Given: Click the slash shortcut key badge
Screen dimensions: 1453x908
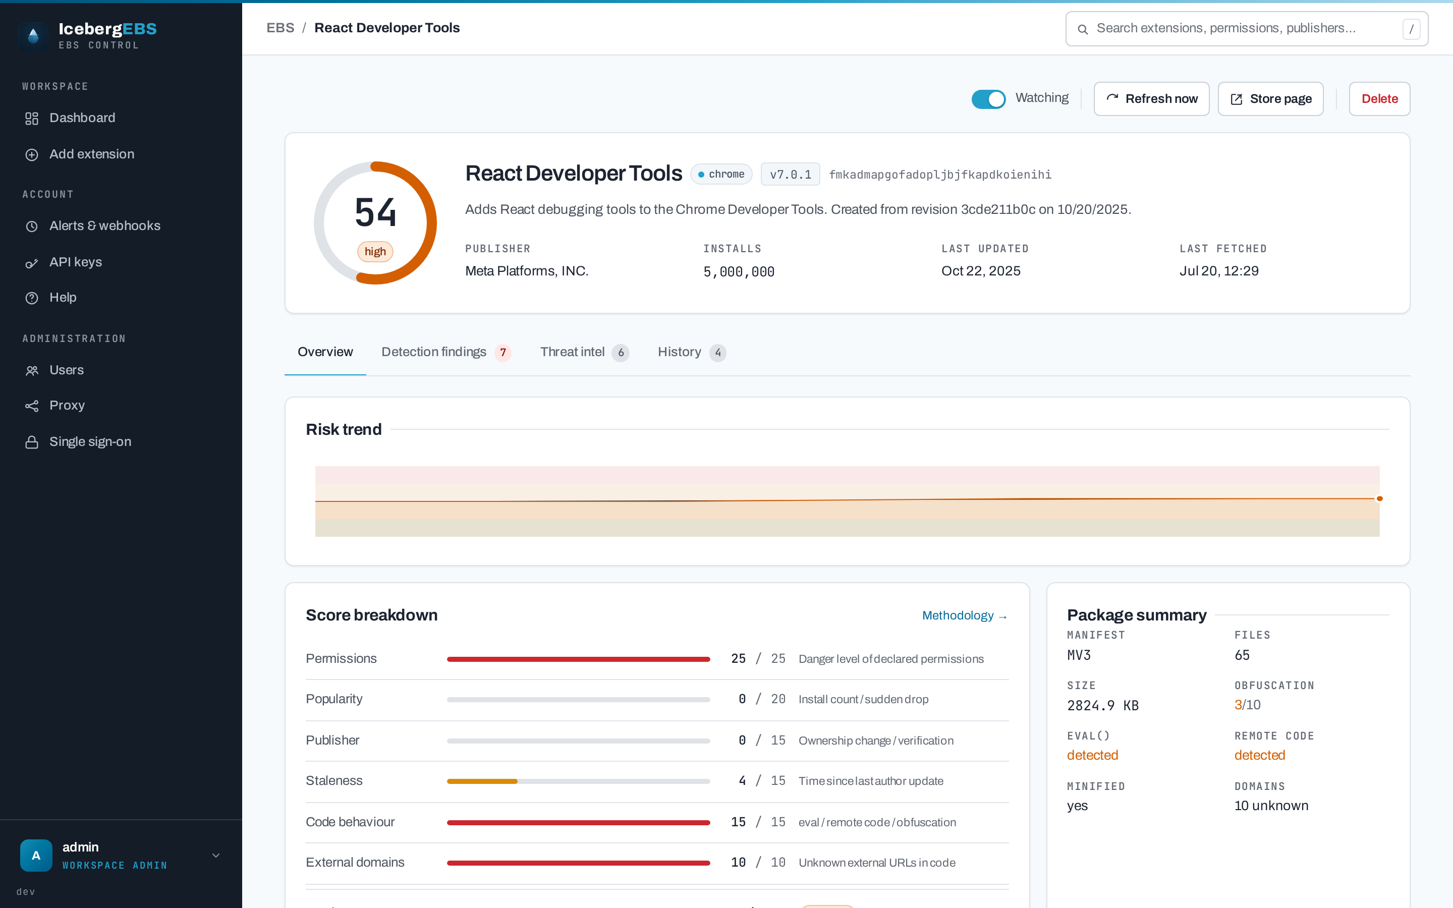Looking at the screenshot, I should tap(1411, 29).
